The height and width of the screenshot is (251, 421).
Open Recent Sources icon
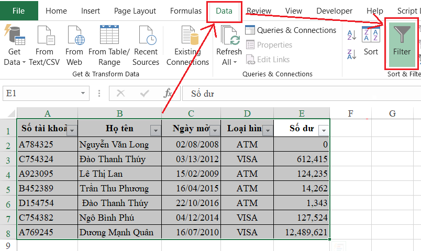(146, 35)
